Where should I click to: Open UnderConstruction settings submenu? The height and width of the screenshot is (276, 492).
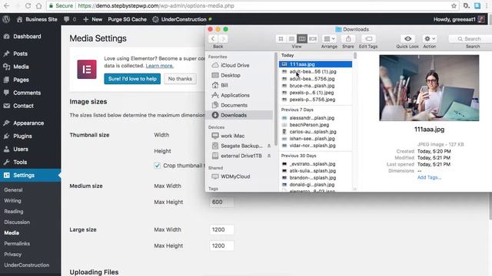pos(27,265)
